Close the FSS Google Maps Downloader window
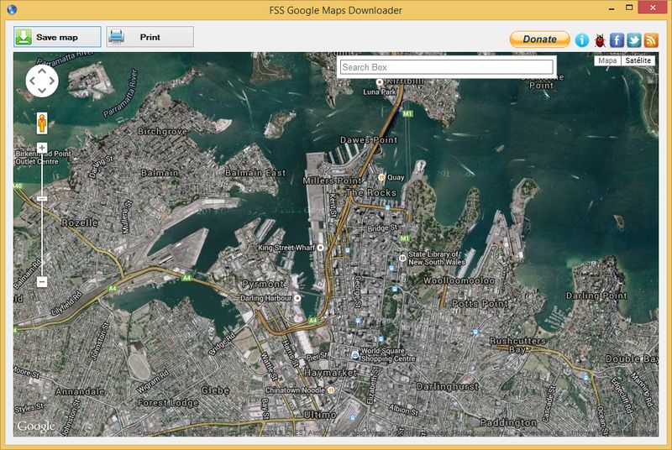The image size is (672, 450). point(653,8)
